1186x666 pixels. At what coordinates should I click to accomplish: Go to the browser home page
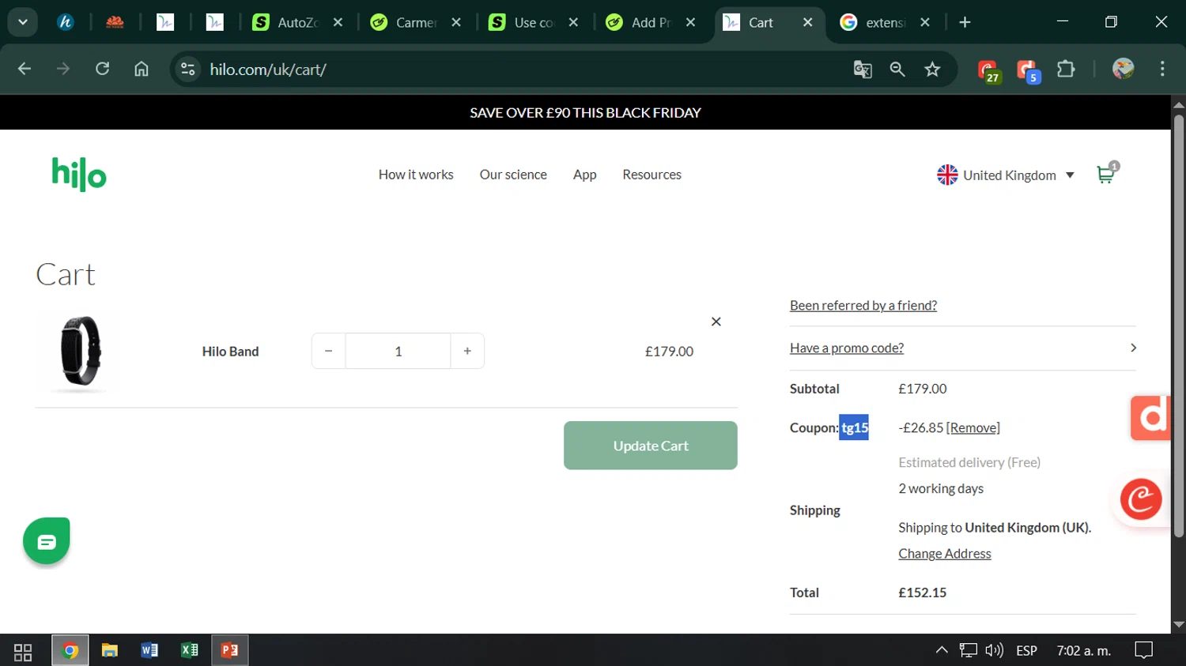(141, 69)
